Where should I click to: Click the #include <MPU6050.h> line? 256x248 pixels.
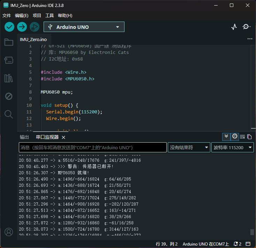[x=67, y=79]
